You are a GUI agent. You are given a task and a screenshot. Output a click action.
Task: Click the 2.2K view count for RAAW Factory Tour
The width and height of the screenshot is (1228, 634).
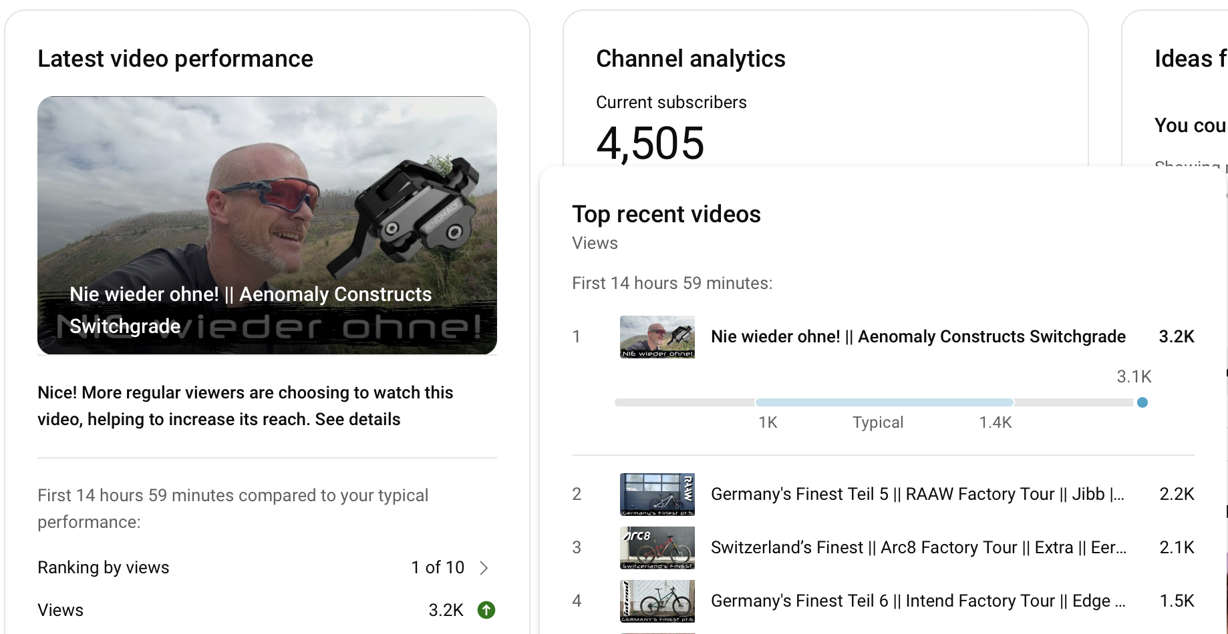[1177, 494]
